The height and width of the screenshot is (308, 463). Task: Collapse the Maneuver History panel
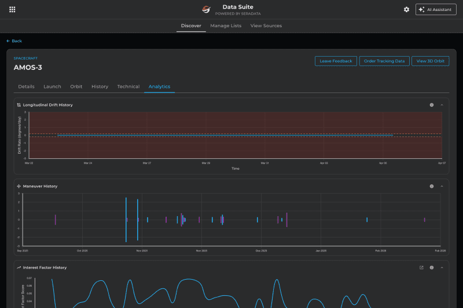pos(442,186)
